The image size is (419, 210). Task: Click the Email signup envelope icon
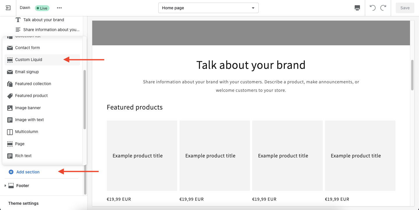tap(10, 72)
